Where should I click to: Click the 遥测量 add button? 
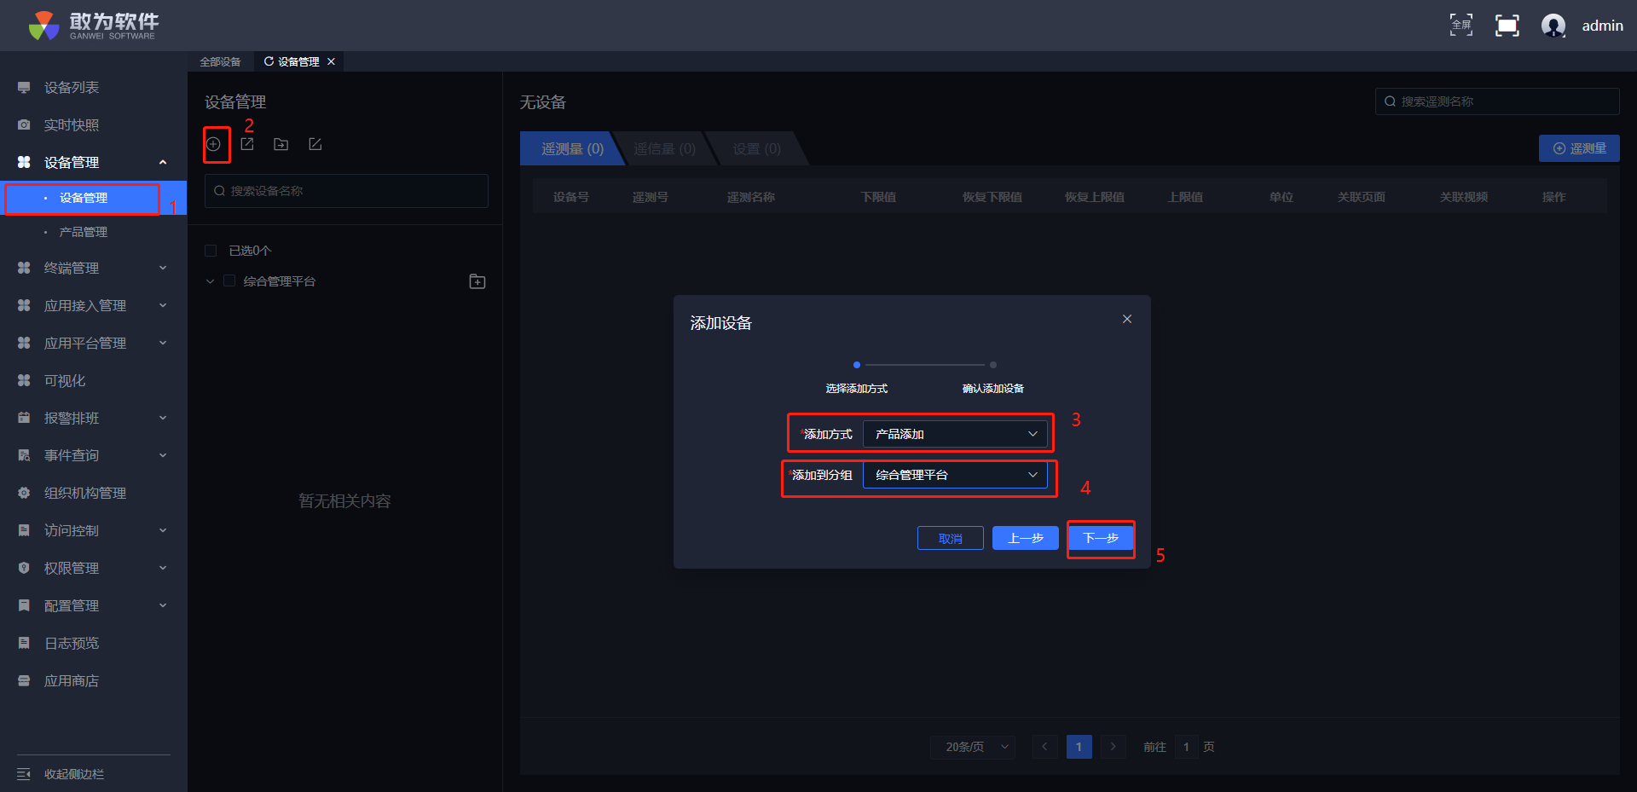(1579, 148)
